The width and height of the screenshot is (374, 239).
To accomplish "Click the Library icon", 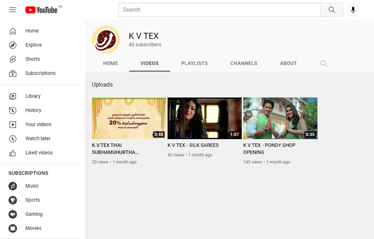I will [13, 96].
